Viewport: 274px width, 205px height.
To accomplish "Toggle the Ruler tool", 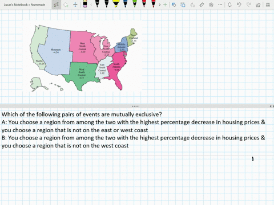I will tap(202, 5).
